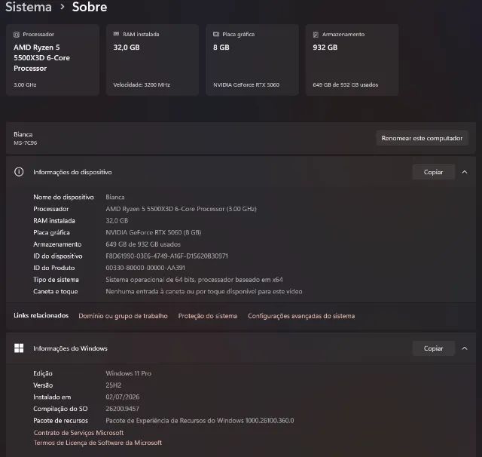
Task: Collapse the Informações do dispositivo section
Action: click(465, 172)
